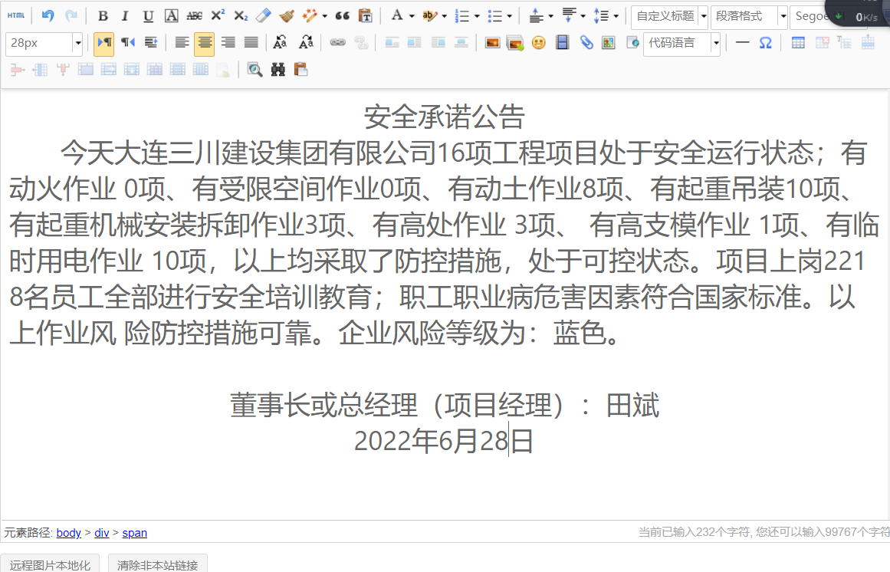Justify paragraph on both sides
Image resolution: width=890 pixels, height=572 pixels.
pos(251,43)
